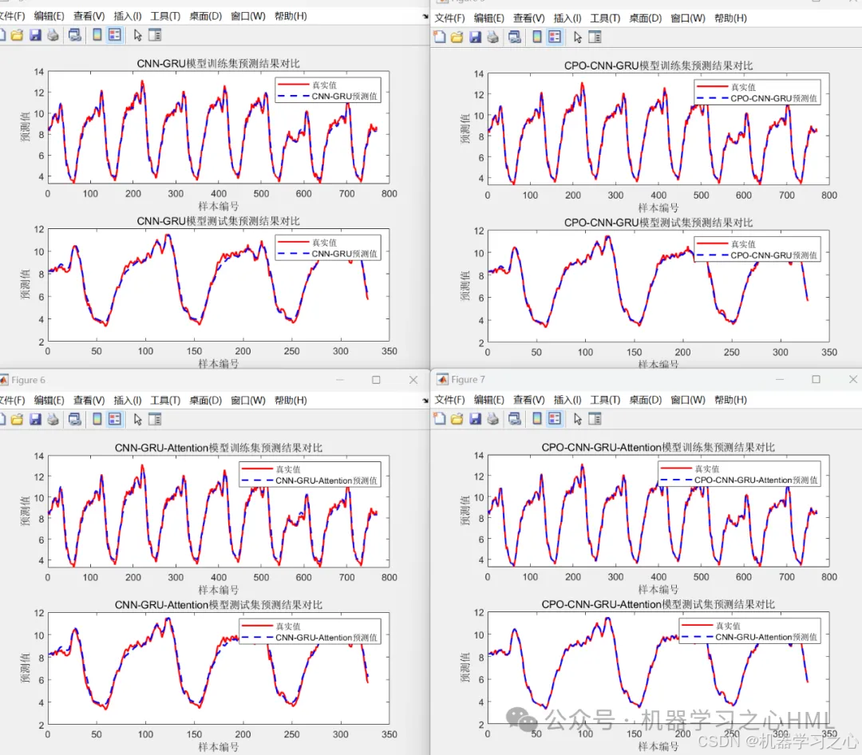Toggle the link plot icon in Figure 7
Viewport: 862px width, 755px height.
515,419
